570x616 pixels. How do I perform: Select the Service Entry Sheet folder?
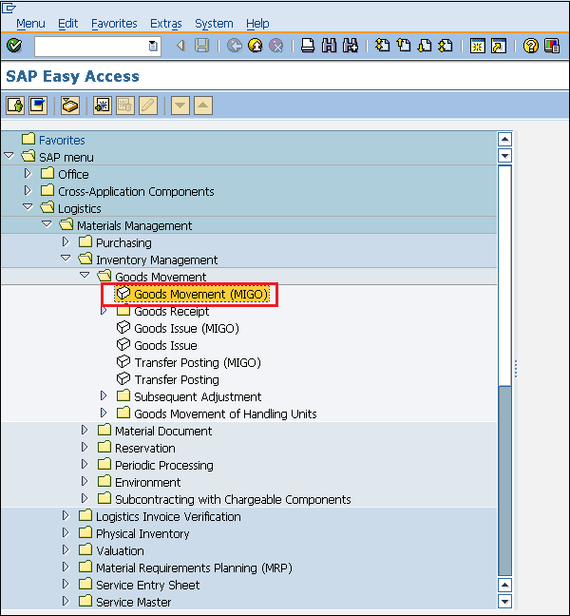point(147,586)
